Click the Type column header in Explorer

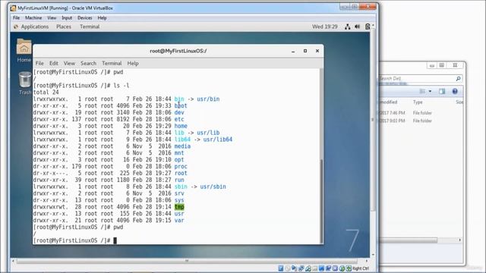418,102
